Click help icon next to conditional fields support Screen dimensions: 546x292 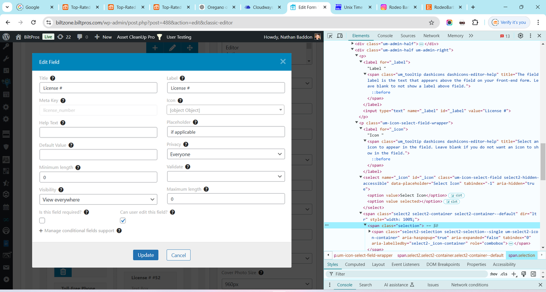tap(119, 231)
